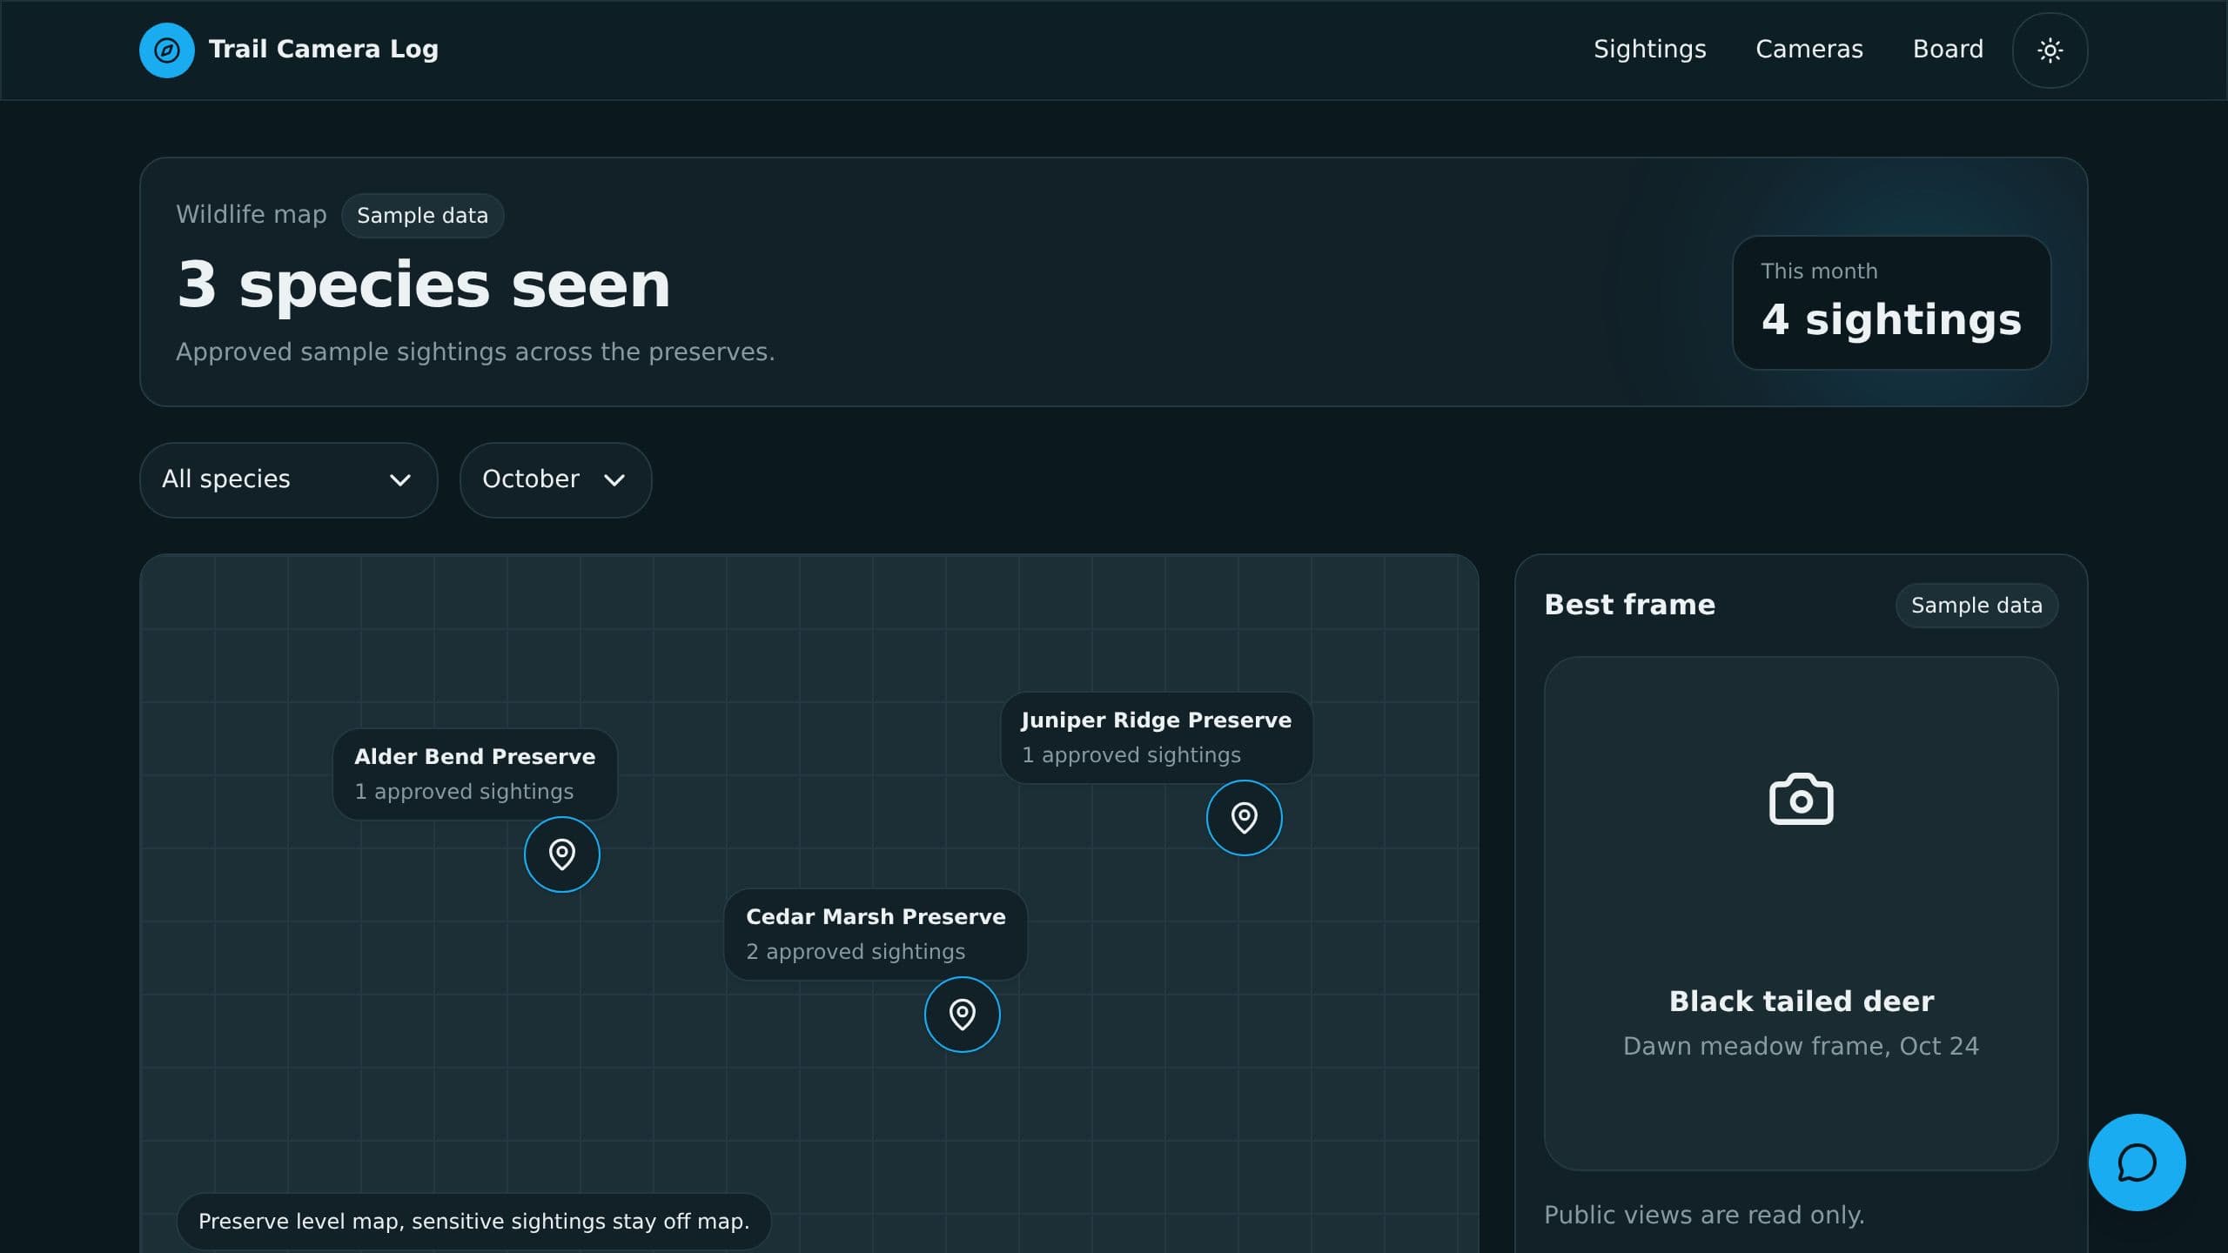
Task: Select the Cedar Marsh Preserve map pin
Action: point(962,1014)
